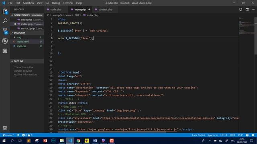This screenshot has width=257, height=144.
Task: Change indentation via Spaces: 4
Action: point(212,135)
